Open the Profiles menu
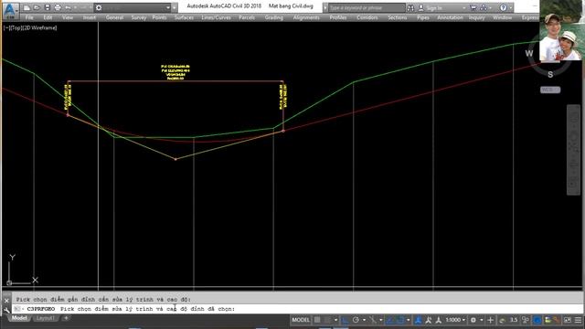 click(x=338, y=17)
